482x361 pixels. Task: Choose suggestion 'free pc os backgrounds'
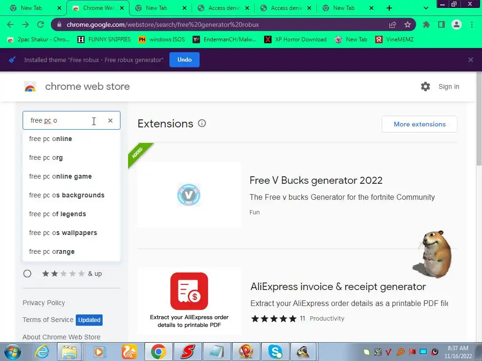tap(72, 195)
